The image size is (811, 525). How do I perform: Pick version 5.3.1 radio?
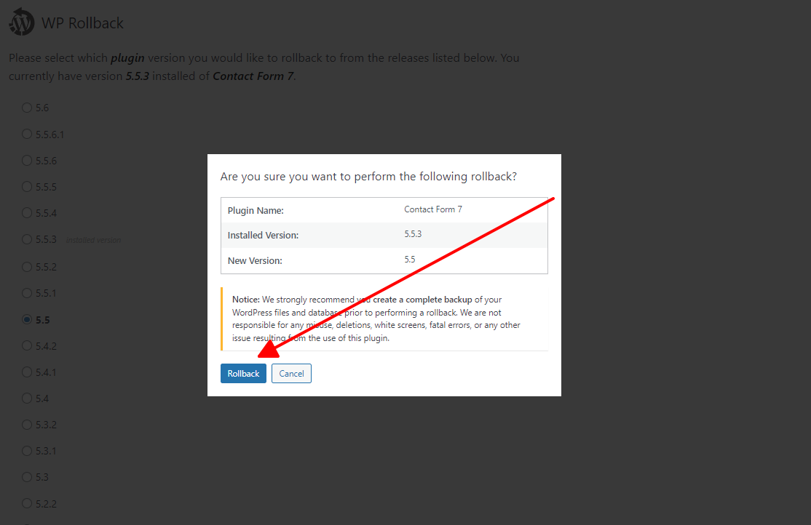[x=27, y=451]
